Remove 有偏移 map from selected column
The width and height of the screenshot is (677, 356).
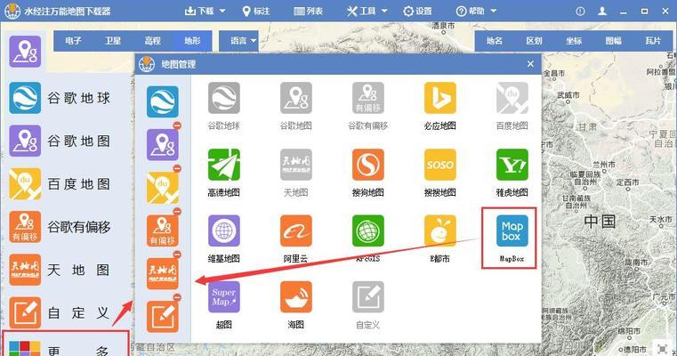pyautogui.click(x=177, y=212)
